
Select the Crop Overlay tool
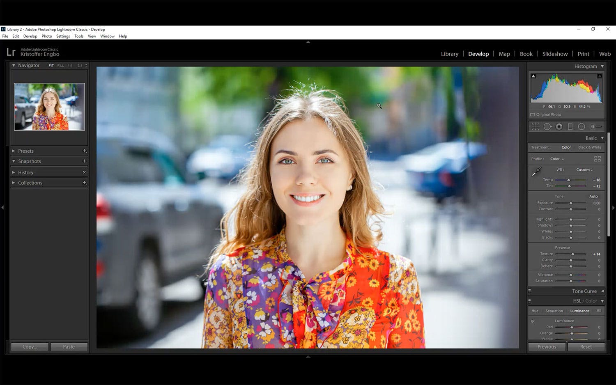(536, 127)
